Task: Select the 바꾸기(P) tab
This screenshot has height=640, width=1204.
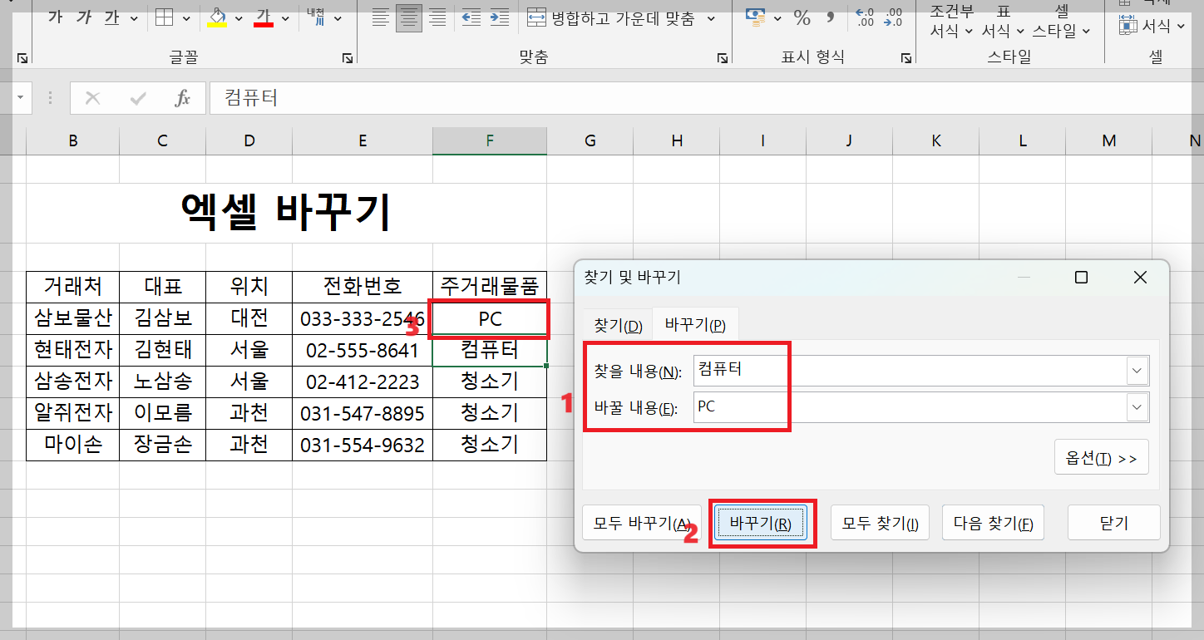Action: (695, 324)
